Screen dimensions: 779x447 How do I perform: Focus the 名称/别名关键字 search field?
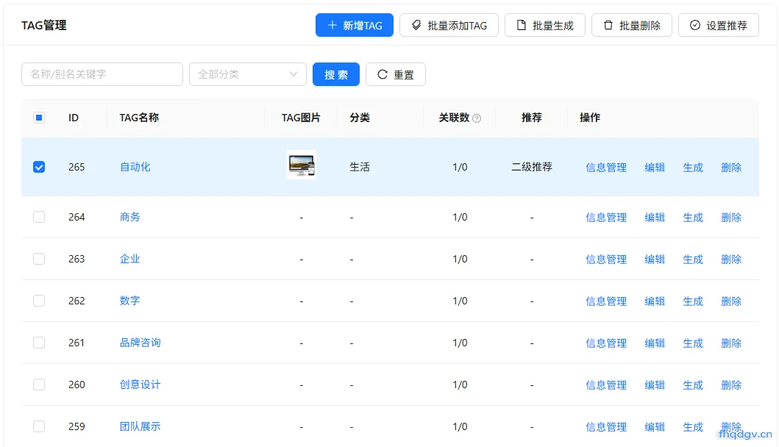click(x=102, y=74)
